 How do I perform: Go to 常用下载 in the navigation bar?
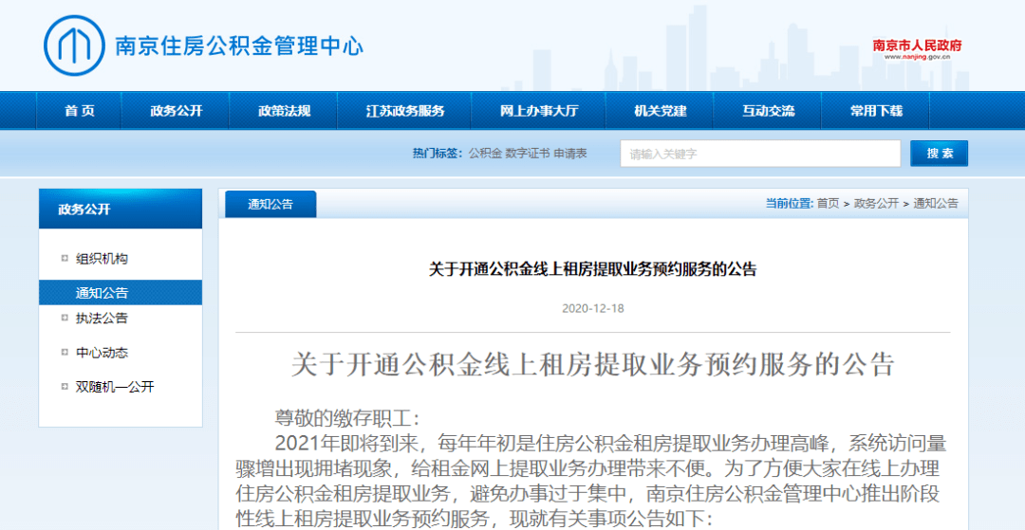[875, 111]
